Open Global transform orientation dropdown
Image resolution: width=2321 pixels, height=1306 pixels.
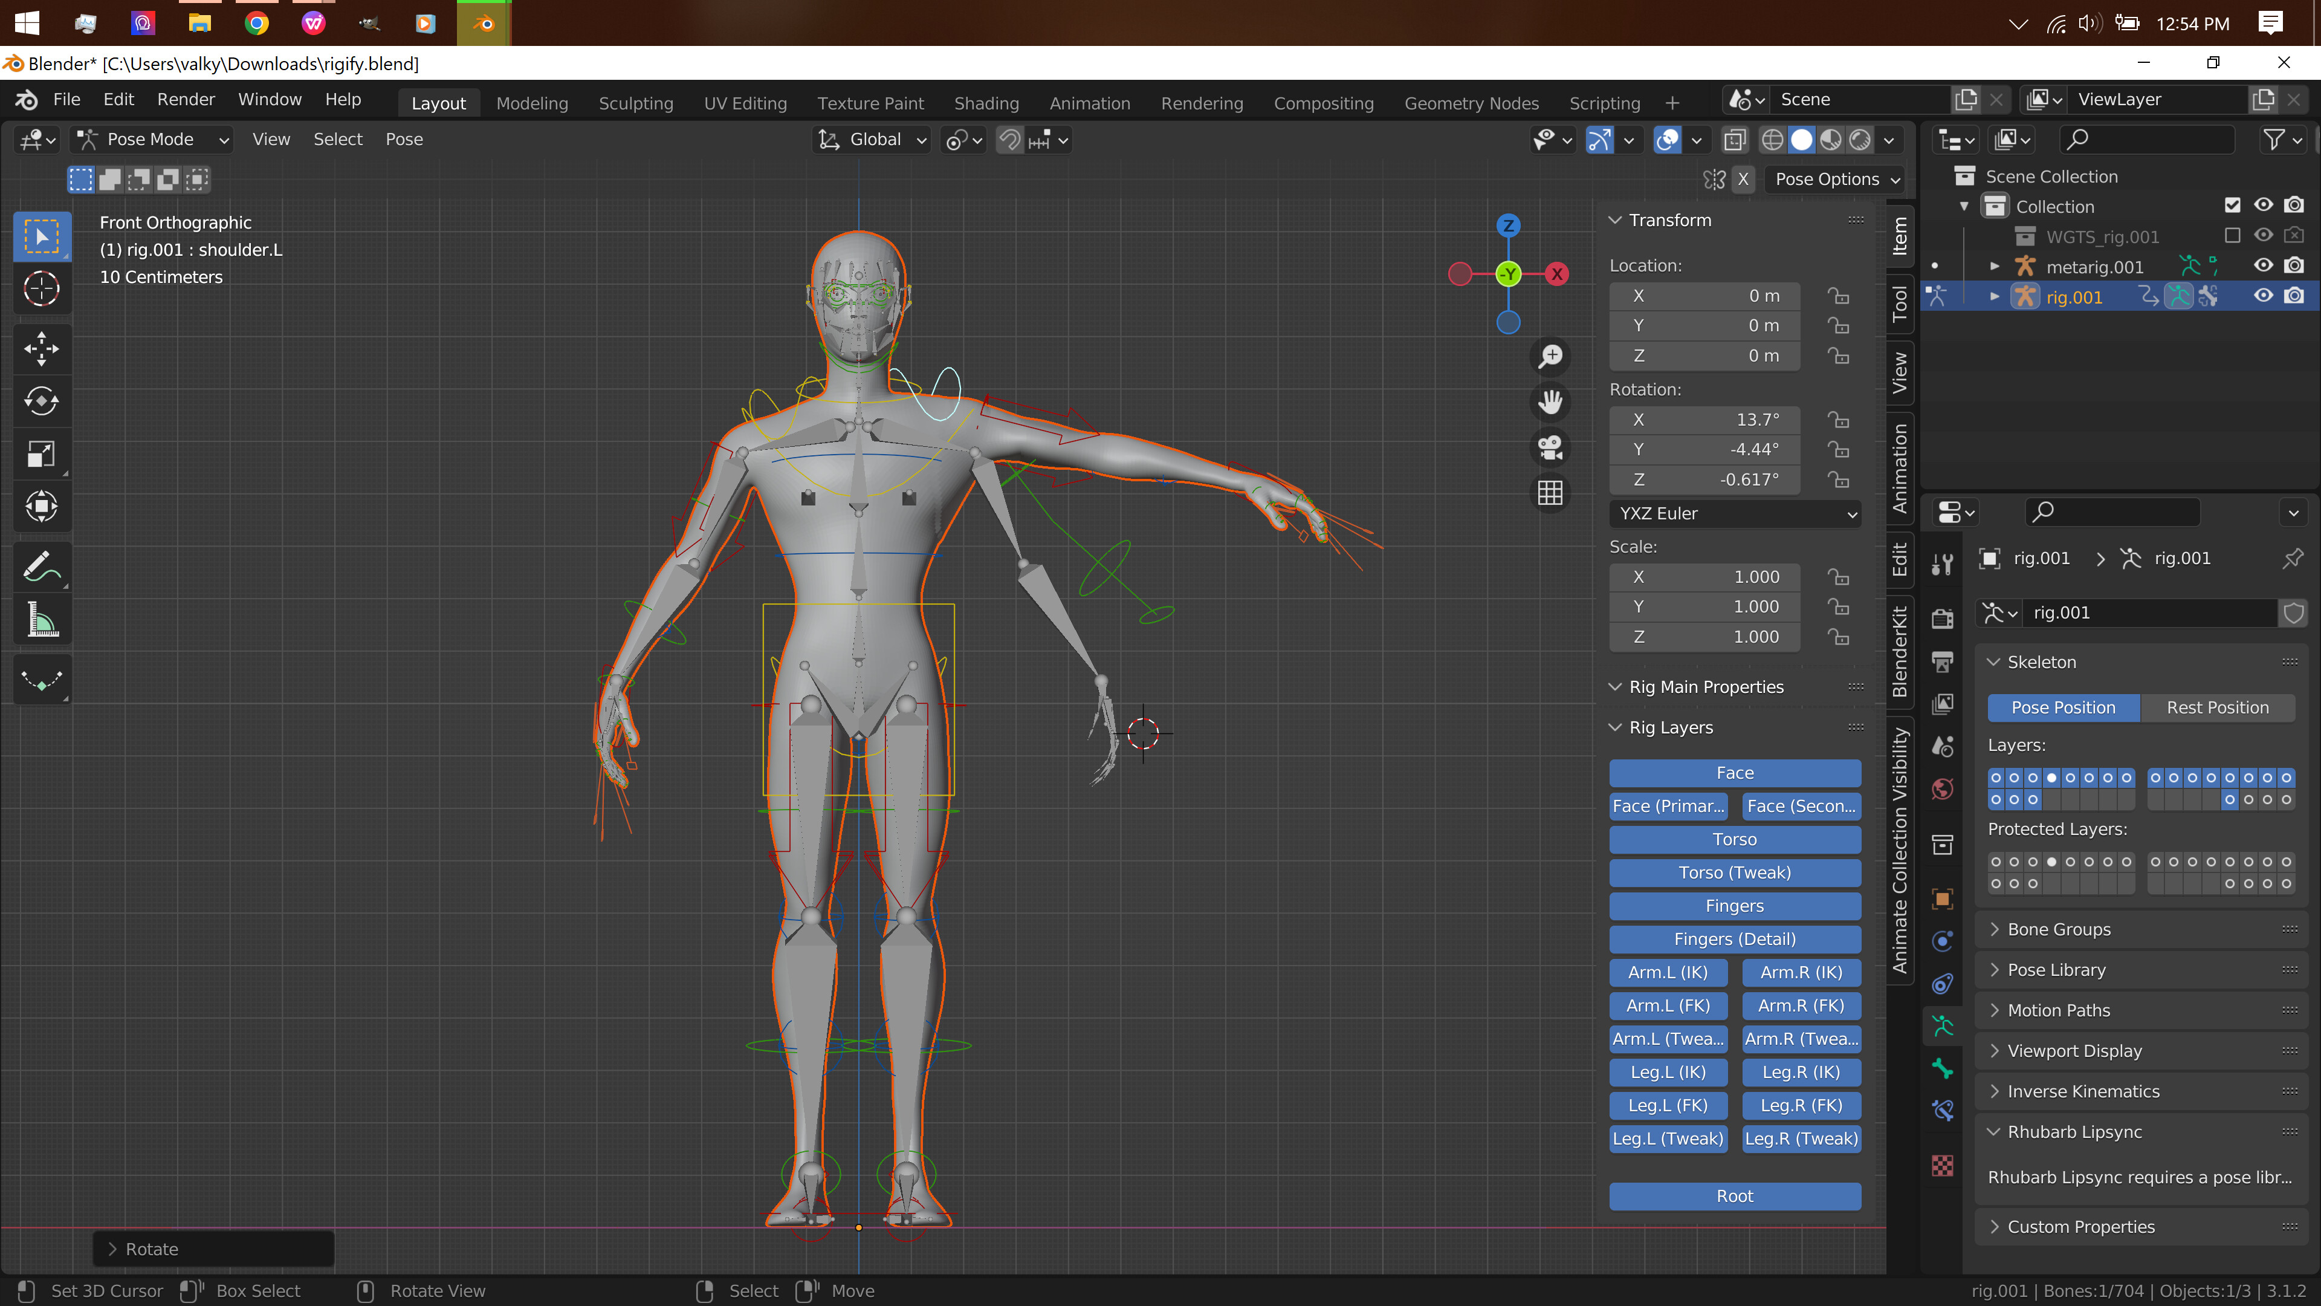[x=871, y=140]
